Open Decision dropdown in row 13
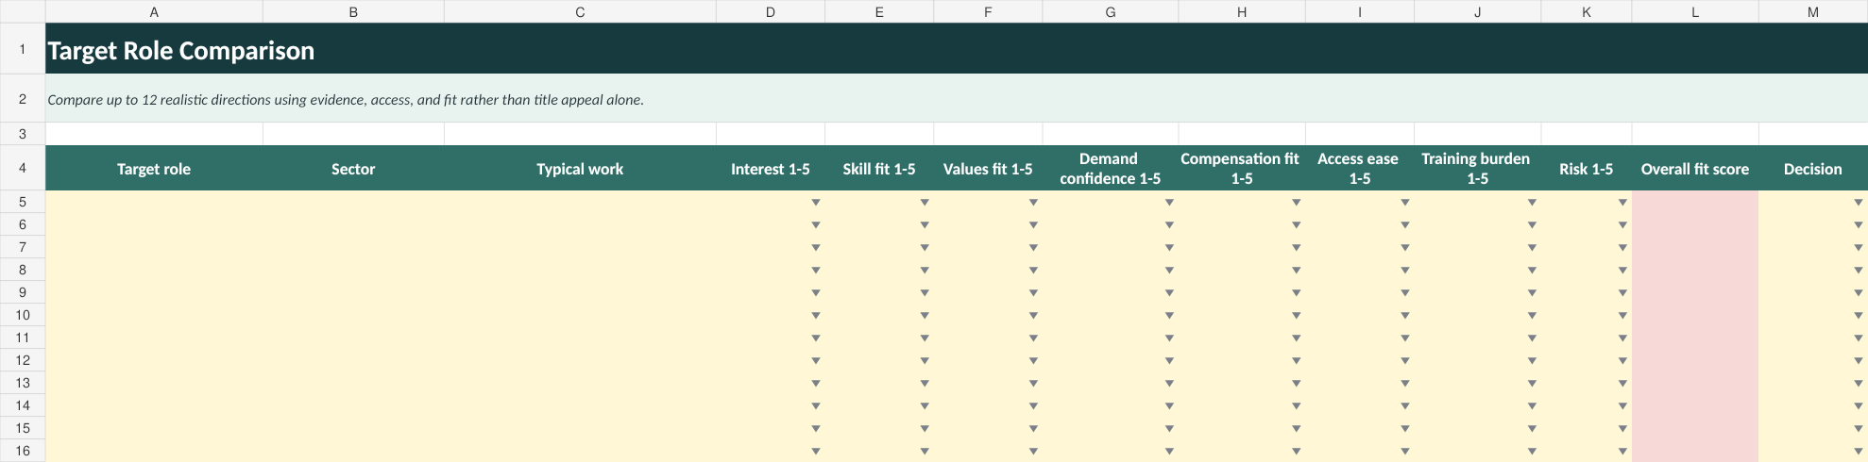Viewport: 1868px width, 462px height. click(x=1859, y=384)
